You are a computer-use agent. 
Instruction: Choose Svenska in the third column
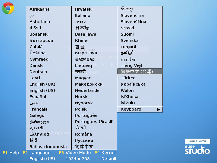tap(129, 40)
